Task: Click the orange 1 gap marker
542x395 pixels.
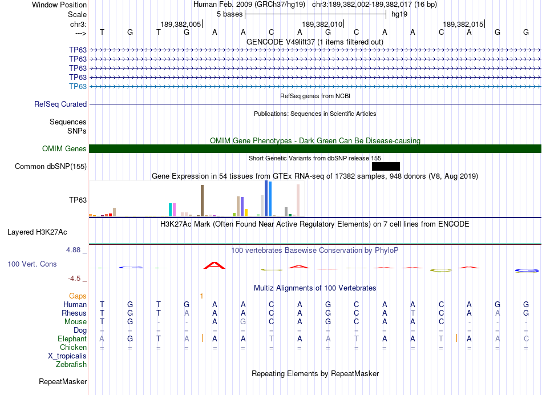Action: tap(201, 296)
